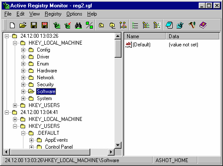Select the Network key in tree
223x166 pixels.
(46, 78)
